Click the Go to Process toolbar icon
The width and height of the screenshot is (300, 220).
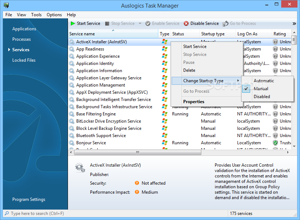pyautogui.click(x=226, y=23)
